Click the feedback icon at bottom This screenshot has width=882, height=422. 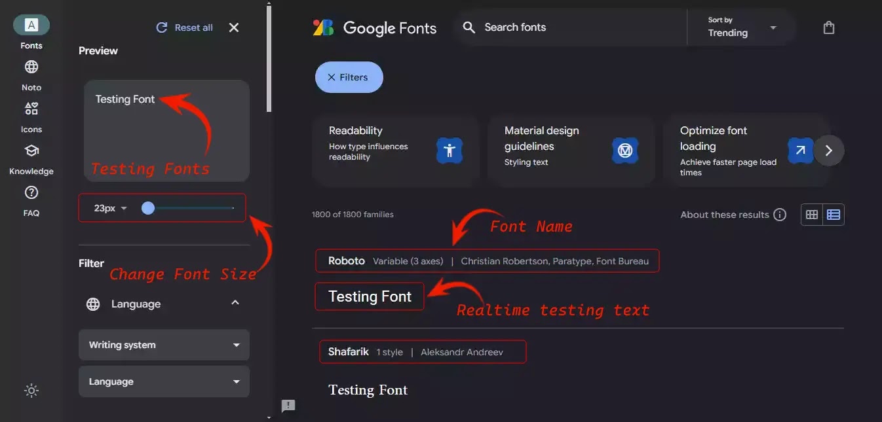point(288,406)
